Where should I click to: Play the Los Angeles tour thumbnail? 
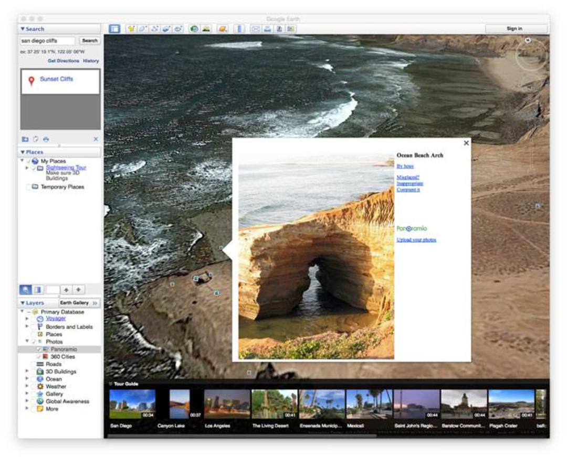(x=227, y=404)
